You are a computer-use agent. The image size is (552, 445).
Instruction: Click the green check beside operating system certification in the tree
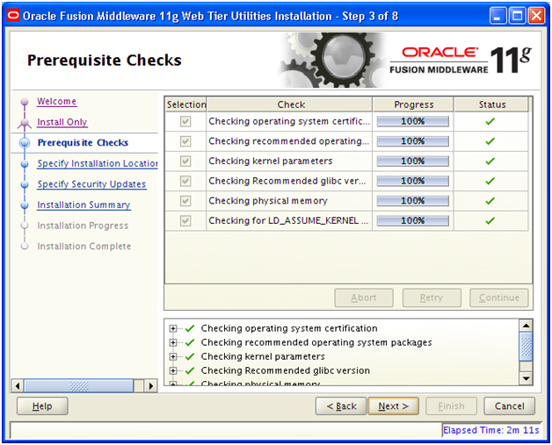[x=190, y=328]
